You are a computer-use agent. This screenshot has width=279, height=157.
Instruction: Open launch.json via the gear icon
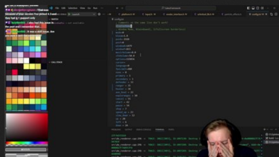99,14
